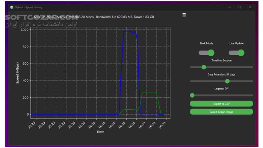
Task: Click Export to CSV button
Action: click(x=221, y=104)
